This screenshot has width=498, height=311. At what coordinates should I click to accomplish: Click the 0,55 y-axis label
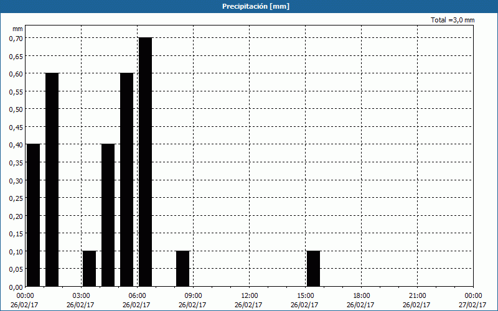pyautogui.click(x=16, y=91)
